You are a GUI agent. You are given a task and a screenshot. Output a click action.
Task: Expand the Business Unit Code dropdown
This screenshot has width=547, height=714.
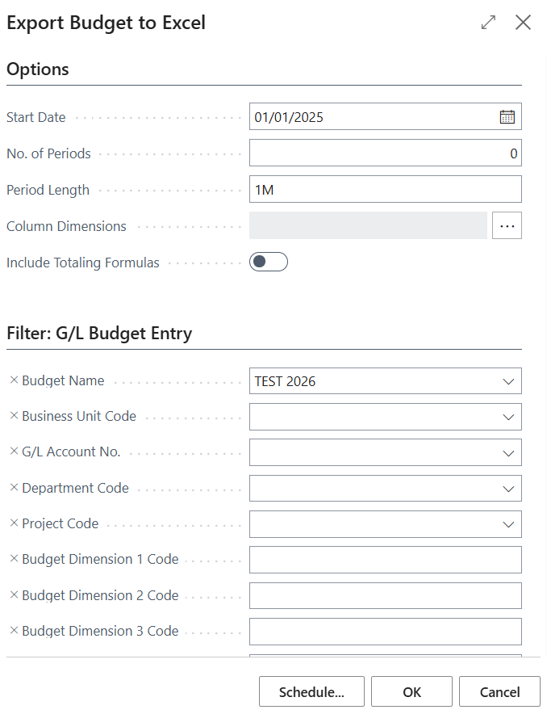pos(507,417)
